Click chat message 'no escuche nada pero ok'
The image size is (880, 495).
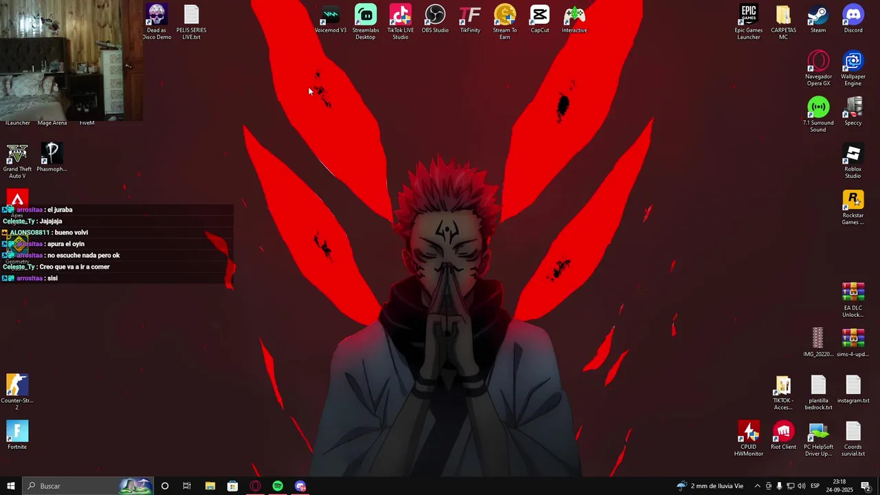[83, 255]
